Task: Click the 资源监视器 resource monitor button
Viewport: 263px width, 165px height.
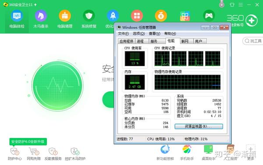Action: click(x=199, y=127)
